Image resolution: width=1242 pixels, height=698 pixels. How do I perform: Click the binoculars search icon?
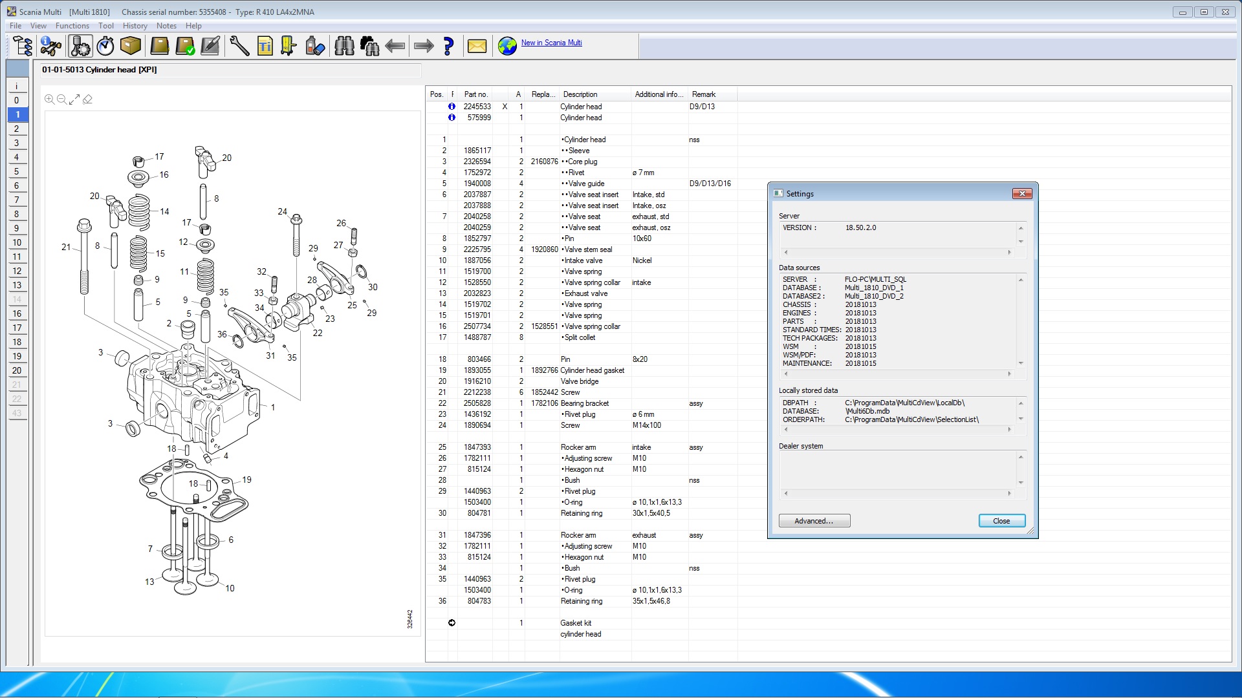point(344,46)
